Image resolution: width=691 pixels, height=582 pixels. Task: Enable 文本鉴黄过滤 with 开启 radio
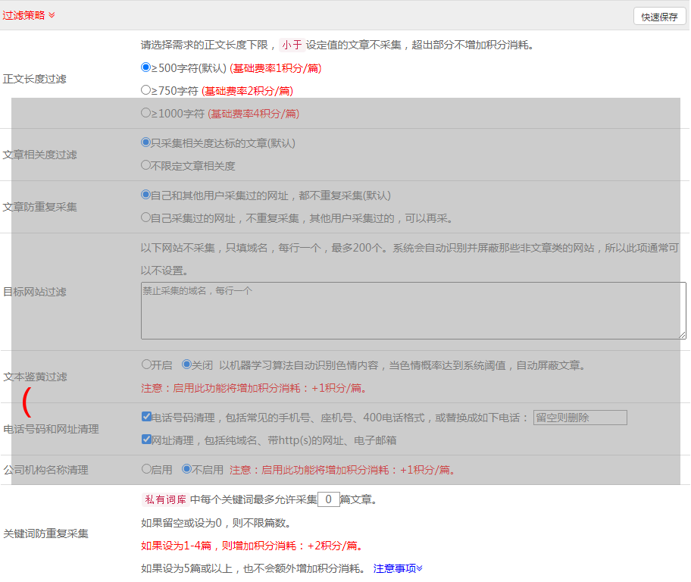pyautogui.click(x=146, y=365)
